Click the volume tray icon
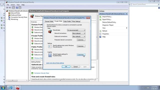 (148, 88)
